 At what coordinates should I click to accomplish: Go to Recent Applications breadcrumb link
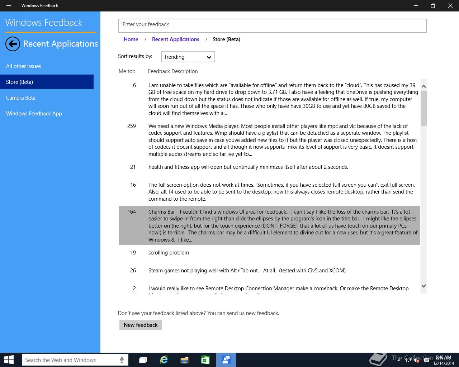coord(176,39)
